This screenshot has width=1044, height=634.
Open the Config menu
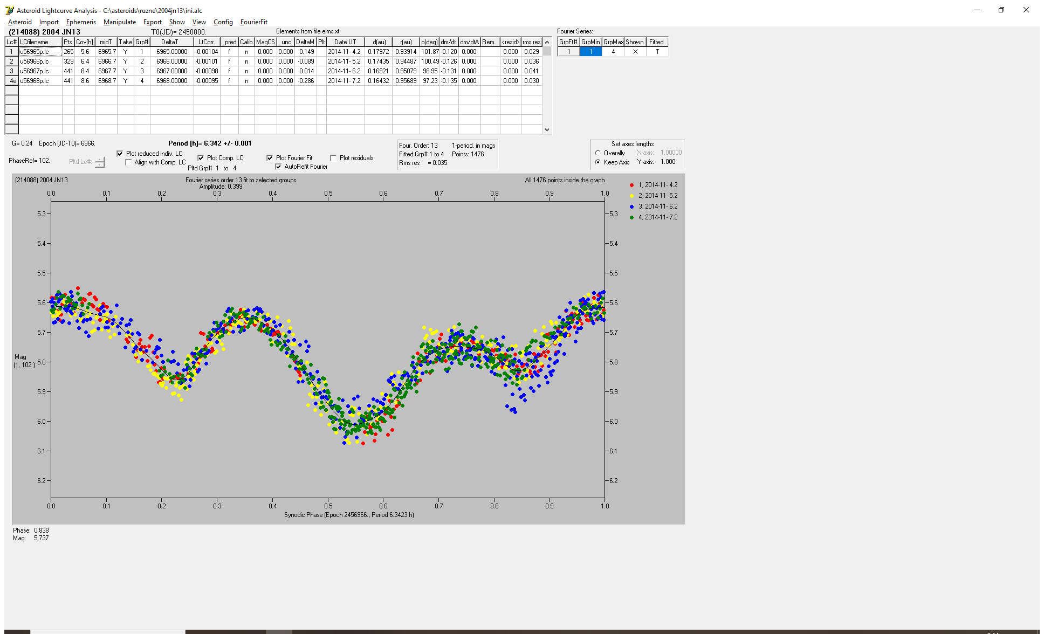click(223, 22)
